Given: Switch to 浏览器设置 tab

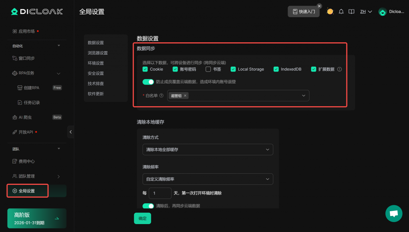Looking at the screenshot, I should click(x=98, y=53).
